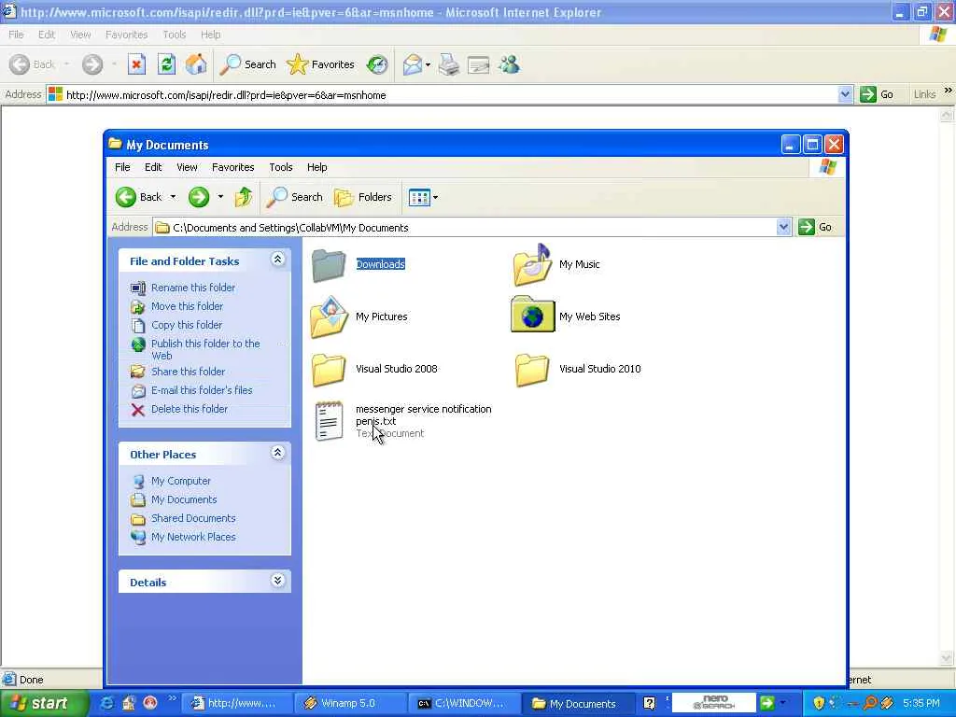Click the Back button in My Documents
The image size is (956, 717).
click(x=138, y=197)
